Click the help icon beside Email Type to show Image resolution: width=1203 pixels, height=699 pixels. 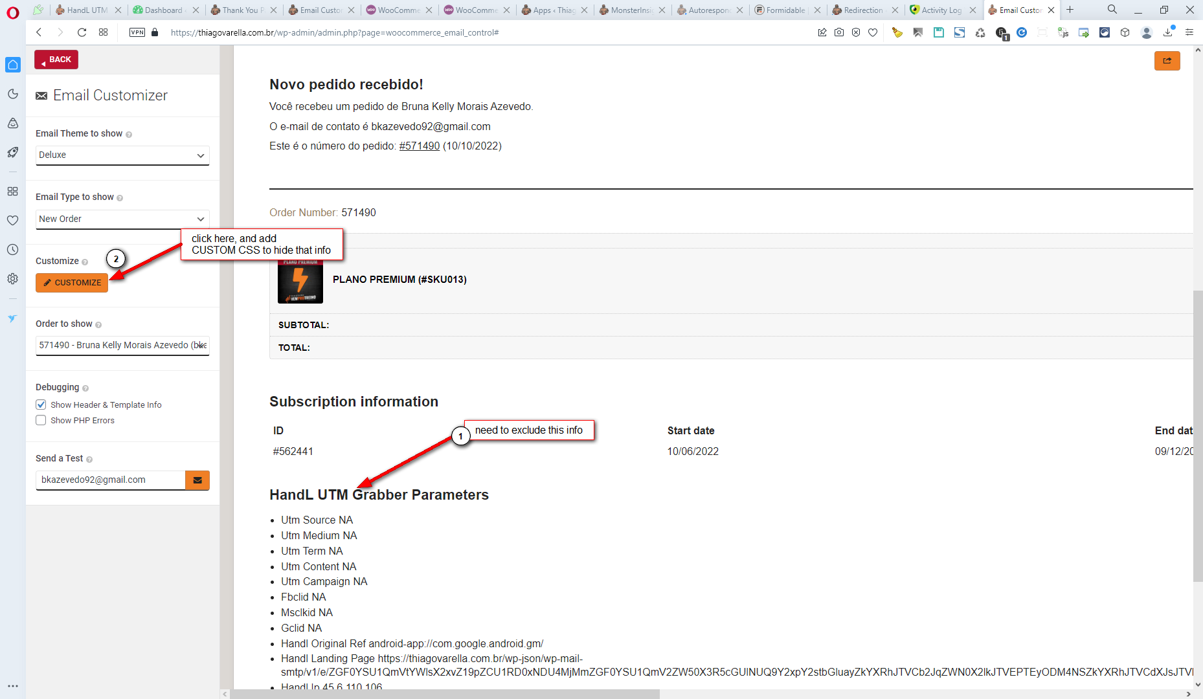(x=120, y=198)
